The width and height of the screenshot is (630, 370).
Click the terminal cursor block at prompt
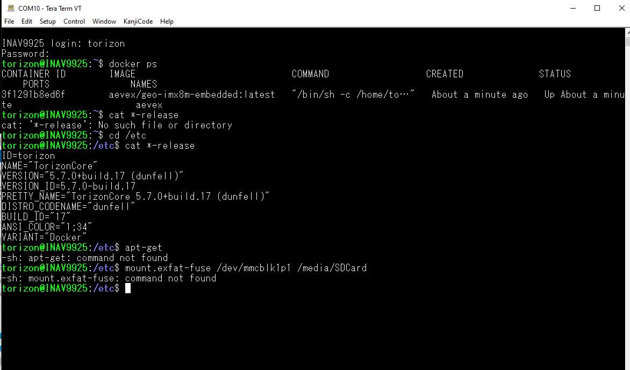128,288
